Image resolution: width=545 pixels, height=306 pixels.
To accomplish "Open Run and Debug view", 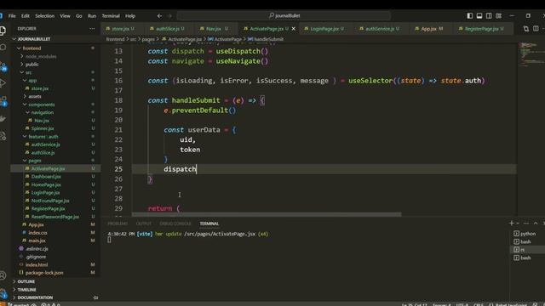I will point(3,83).
